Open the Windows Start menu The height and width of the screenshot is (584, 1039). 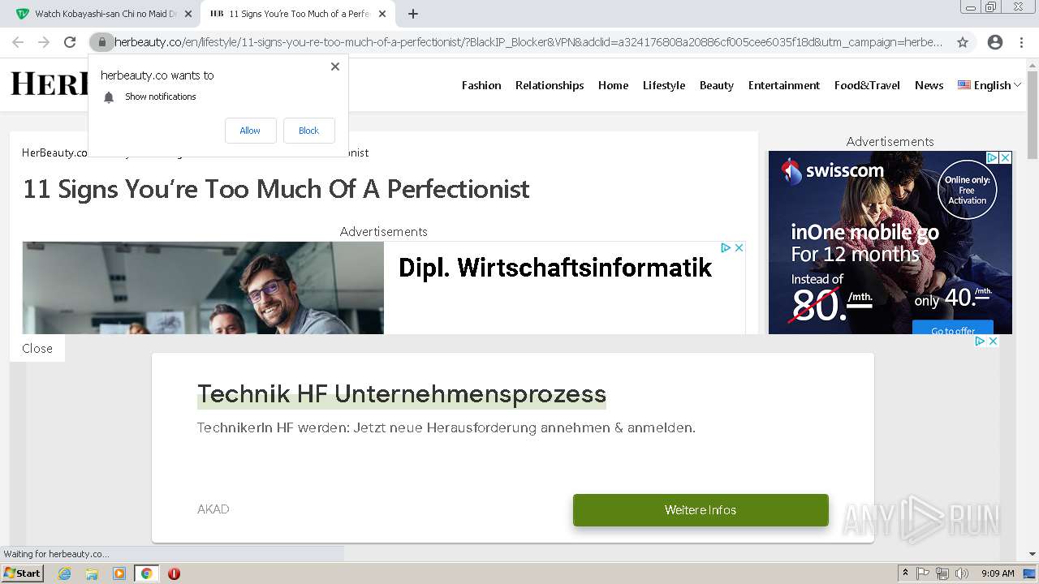pos(22,573)
